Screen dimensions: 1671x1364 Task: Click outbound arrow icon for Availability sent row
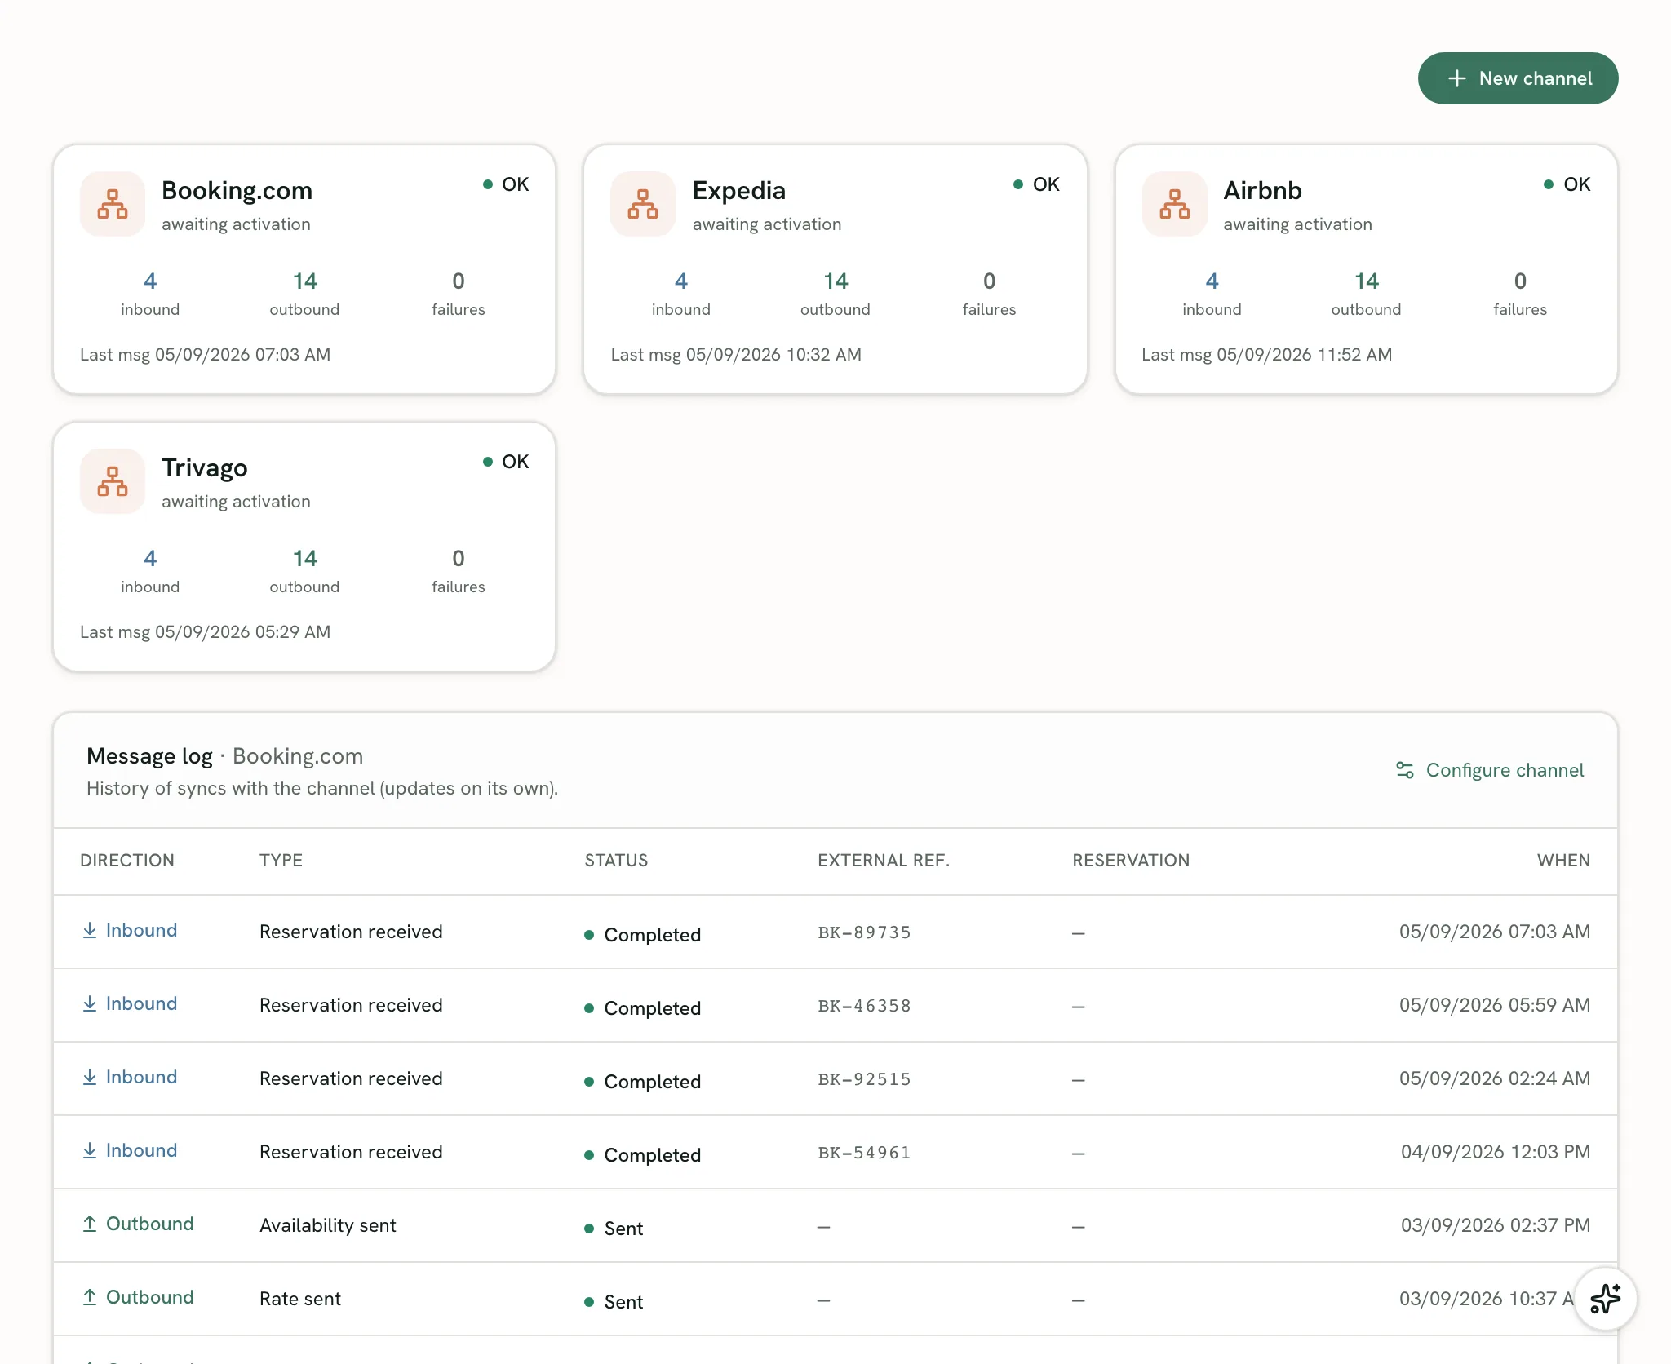tap(90, 1224)
